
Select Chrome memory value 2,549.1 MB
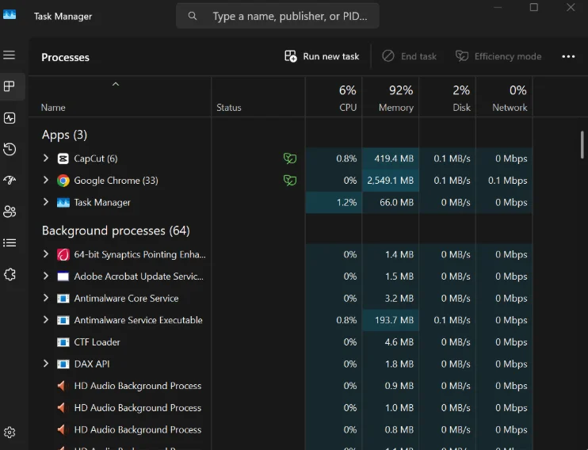391,181
